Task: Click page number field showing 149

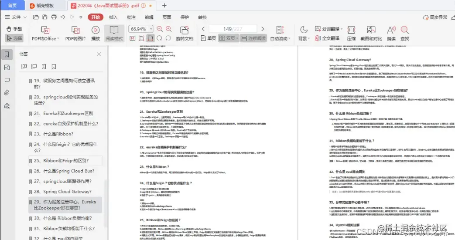Action: (233, 29)
